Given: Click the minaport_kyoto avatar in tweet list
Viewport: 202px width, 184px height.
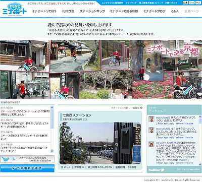Looking at the screenshot, I should pyautogui.click(x=151, y=144).
